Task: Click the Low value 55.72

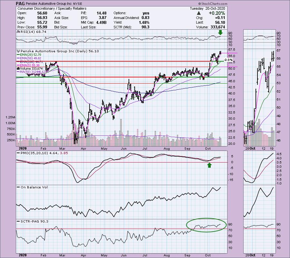Action: [42, 22]
